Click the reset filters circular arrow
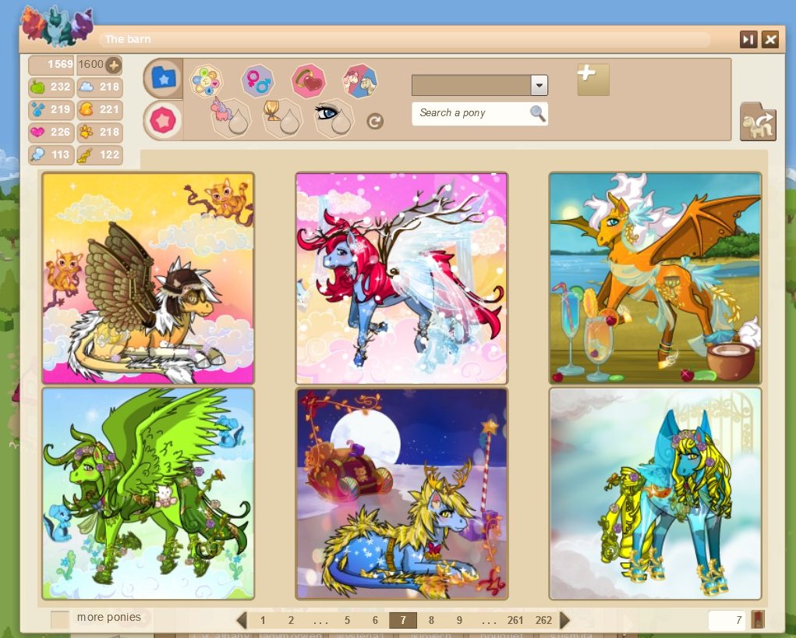This screenshot has height=638, width=796. pos(375,121)
